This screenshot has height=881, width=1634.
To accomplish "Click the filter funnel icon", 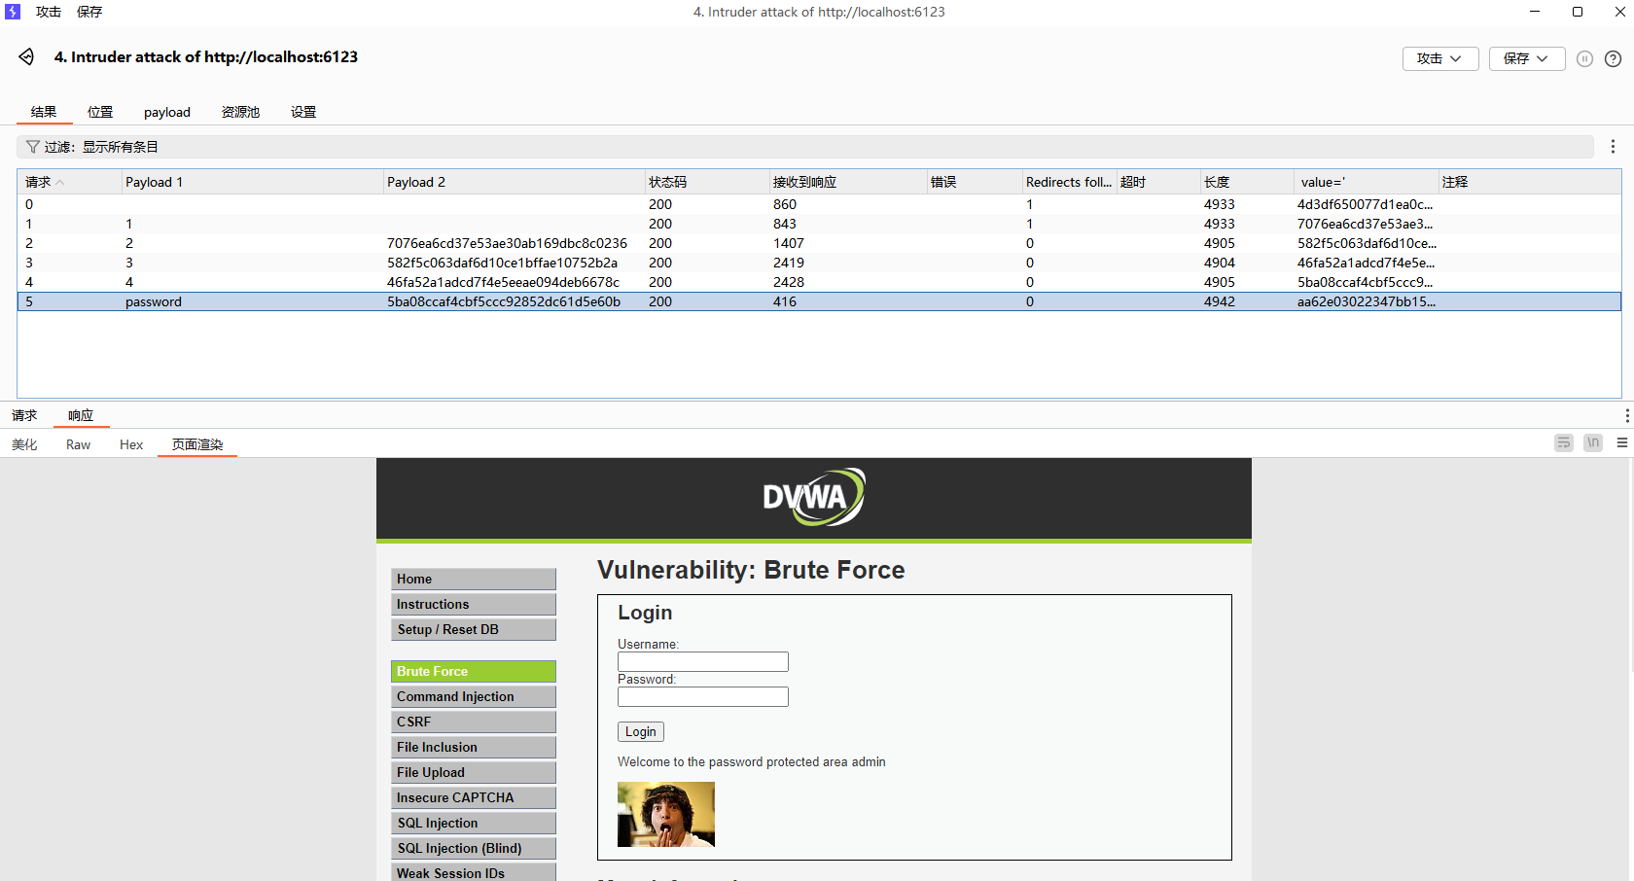I will tap(33, 147).
